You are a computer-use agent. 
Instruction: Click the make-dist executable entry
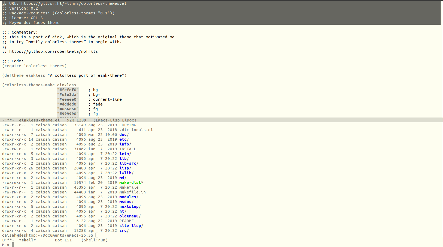tap(131, 183)
